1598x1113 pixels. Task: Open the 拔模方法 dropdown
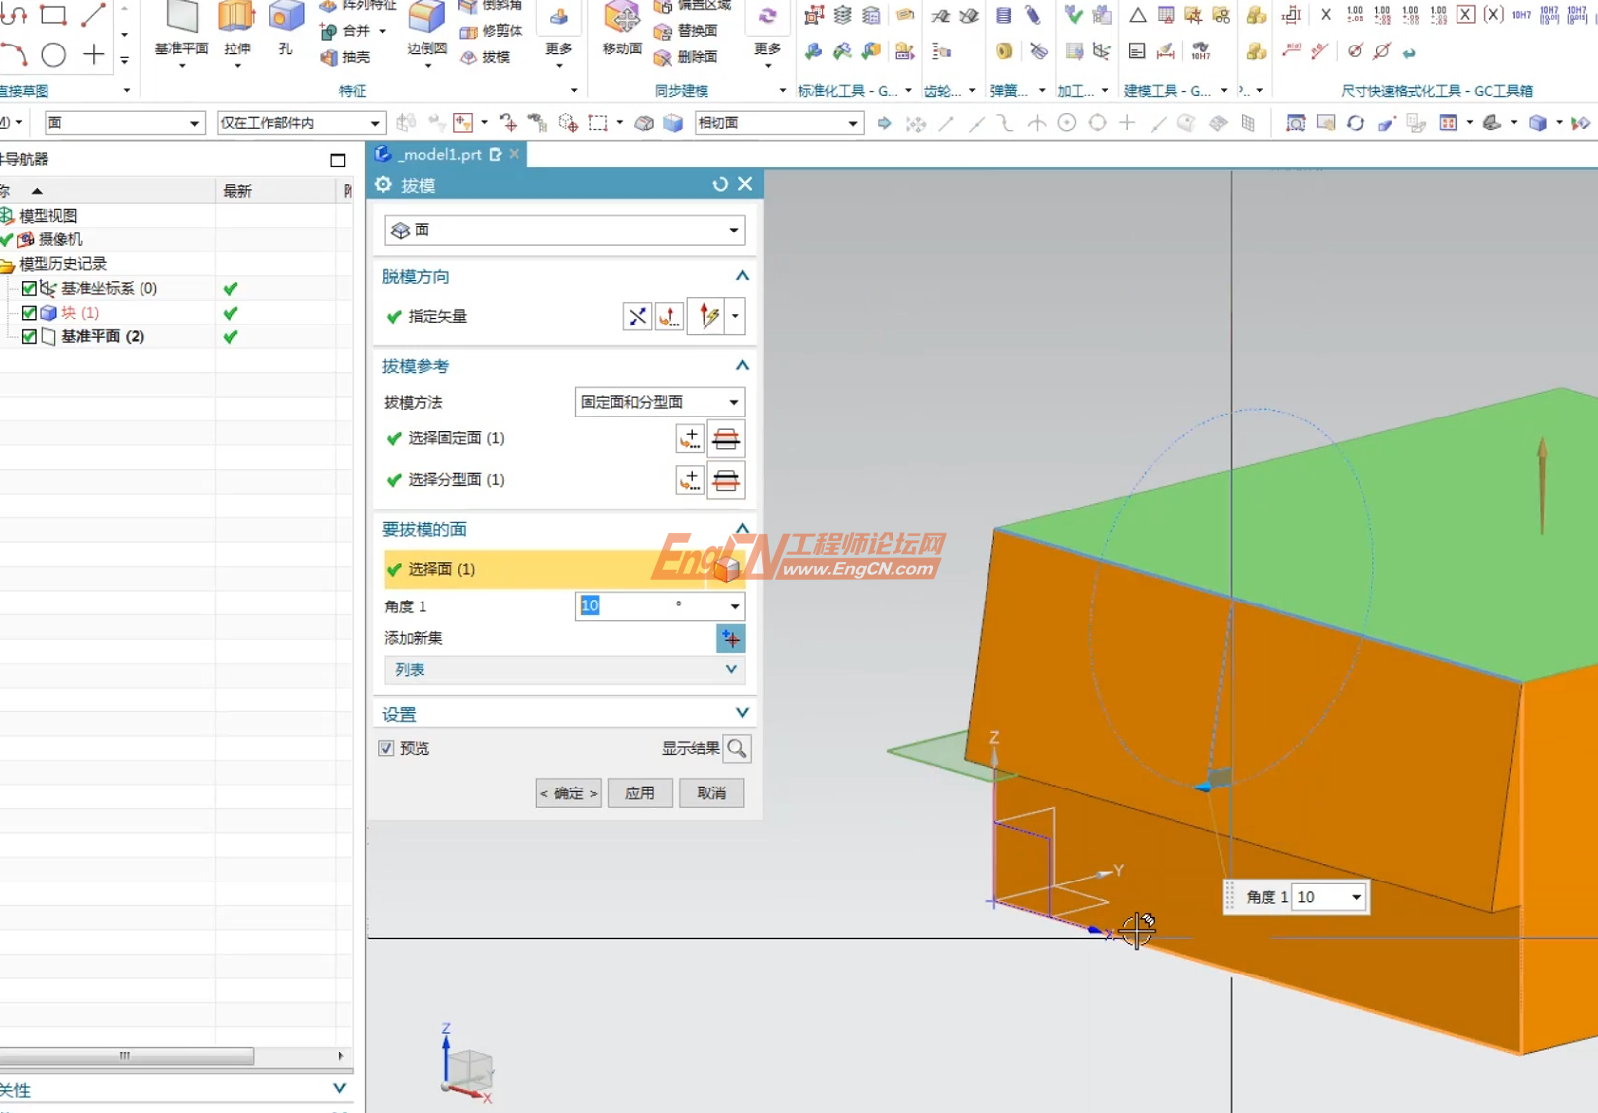659,402
